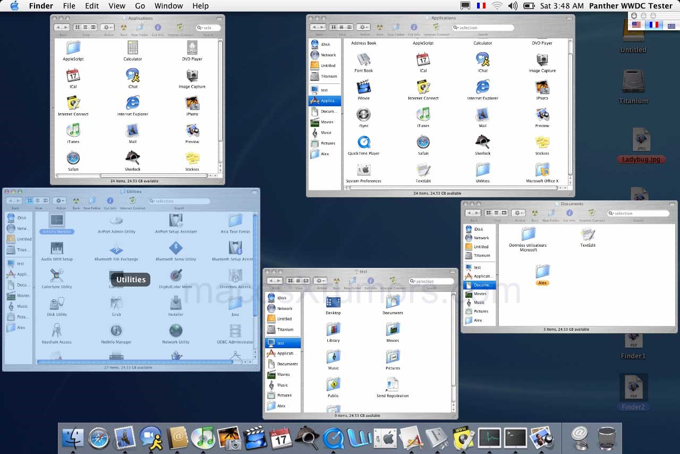Open the Action gear menu in Utilities window

pyautogui.click(x=60, y=200)
